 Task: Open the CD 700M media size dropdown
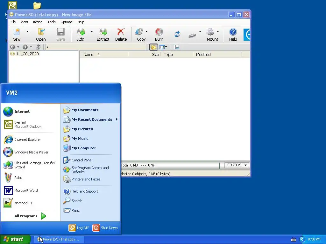coord(237,165)
